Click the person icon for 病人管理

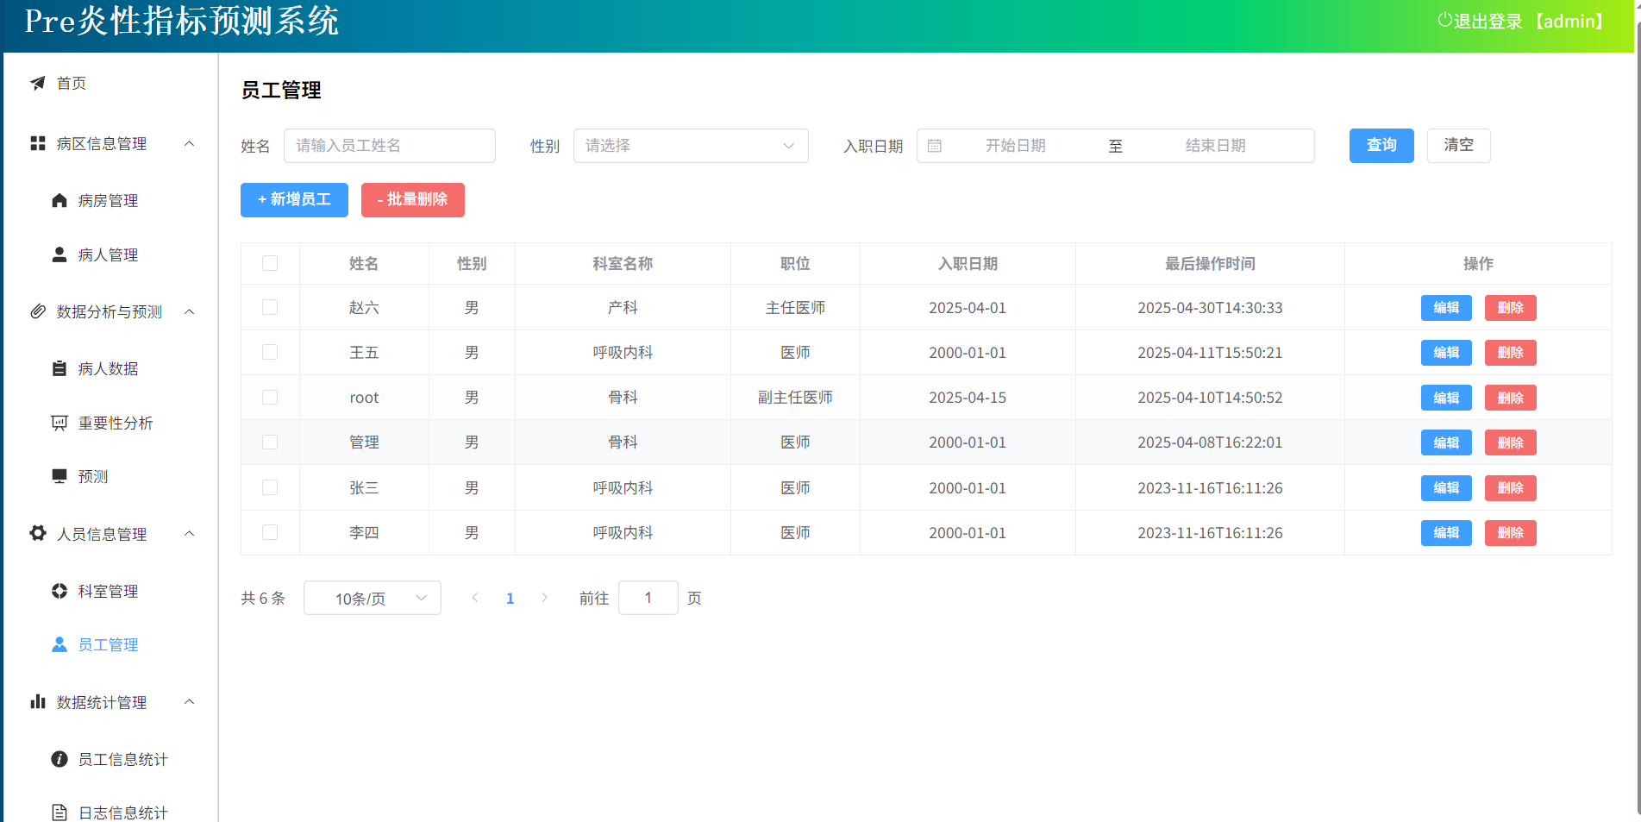(60, 254)
